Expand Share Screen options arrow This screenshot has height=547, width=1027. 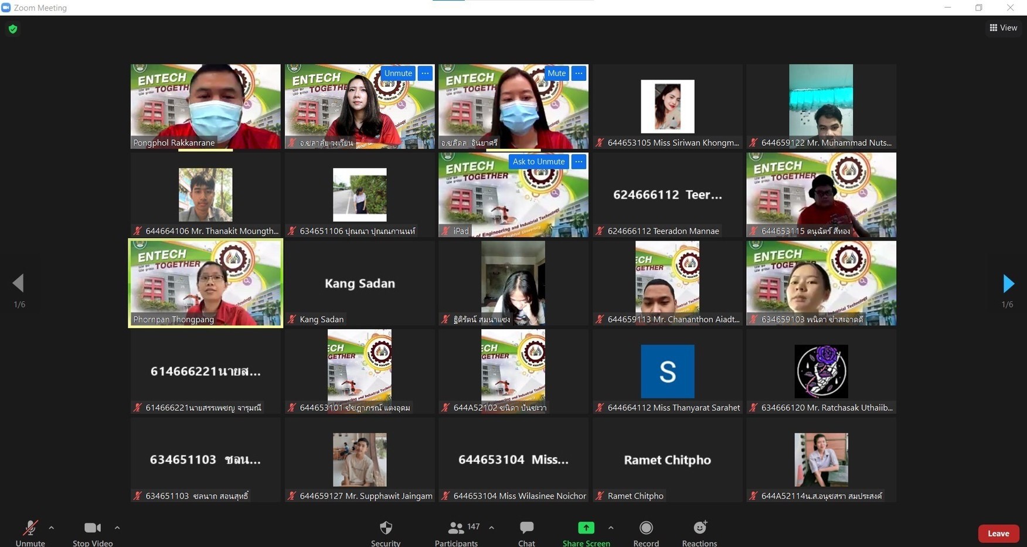pos(611,528)
